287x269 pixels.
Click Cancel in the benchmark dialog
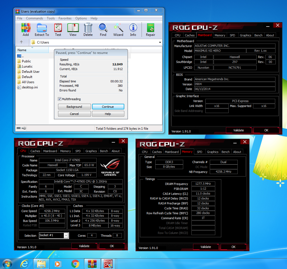(x=74, y=114)
